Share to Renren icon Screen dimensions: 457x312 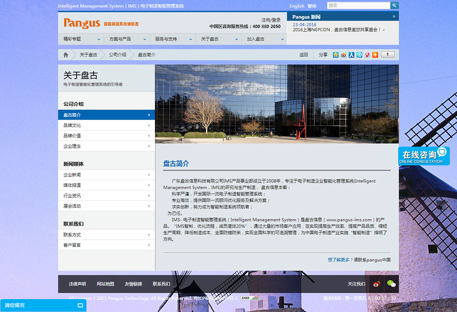[x=351, y=55]
